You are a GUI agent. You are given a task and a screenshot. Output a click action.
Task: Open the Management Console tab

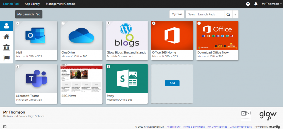coord(61,4)
